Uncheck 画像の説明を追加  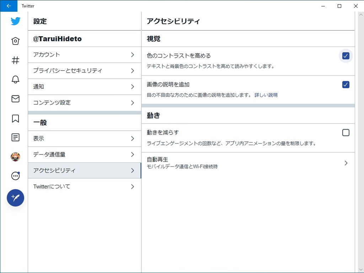(x=345, y=84)
